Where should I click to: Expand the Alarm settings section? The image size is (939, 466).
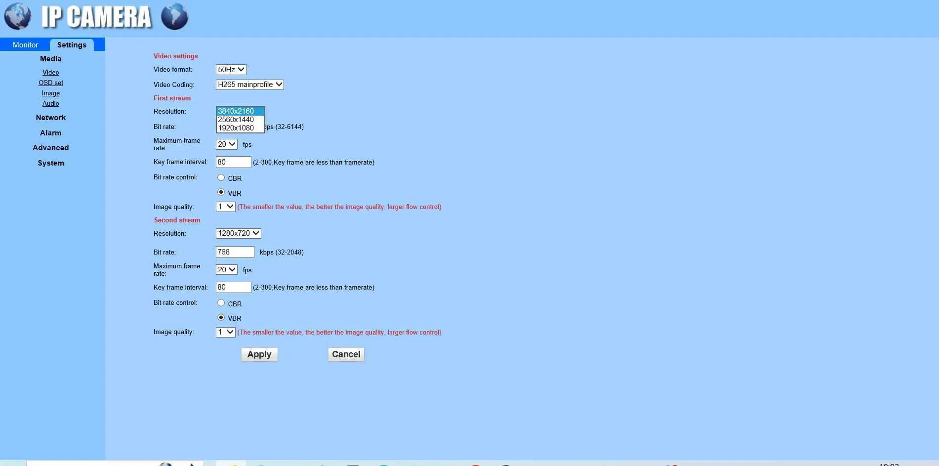coord(50,133)
